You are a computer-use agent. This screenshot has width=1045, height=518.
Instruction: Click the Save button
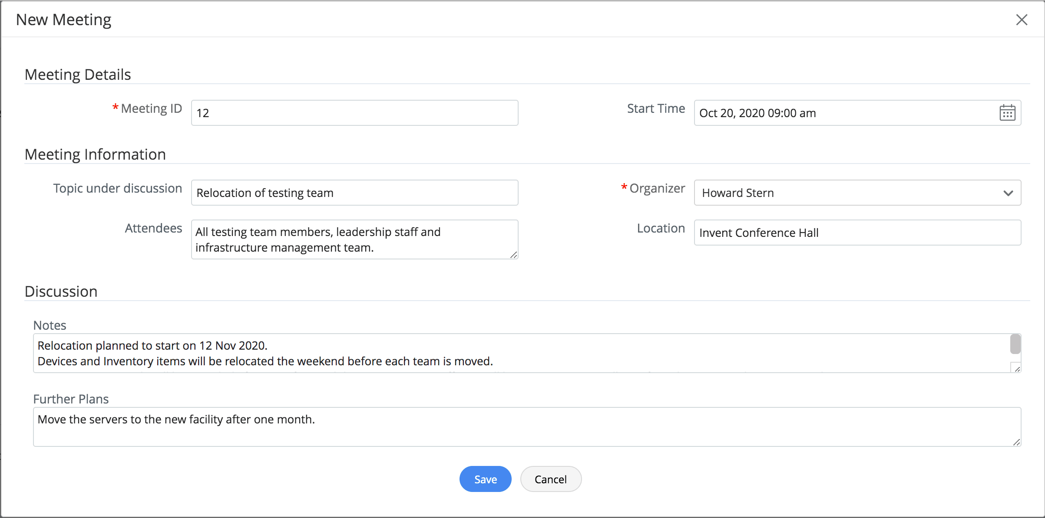485,479
